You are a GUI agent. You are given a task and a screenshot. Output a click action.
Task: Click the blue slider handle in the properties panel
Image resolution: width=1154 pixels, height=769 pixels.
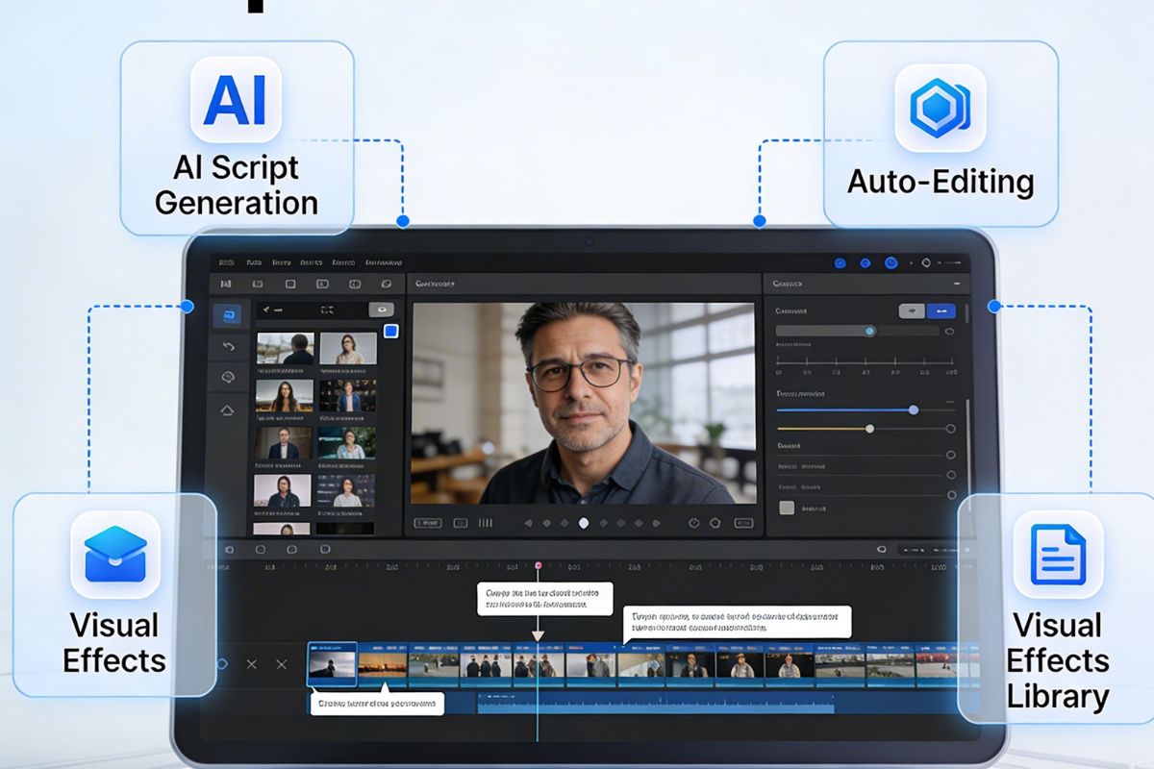pyautogui.click(x=869, y=331)
